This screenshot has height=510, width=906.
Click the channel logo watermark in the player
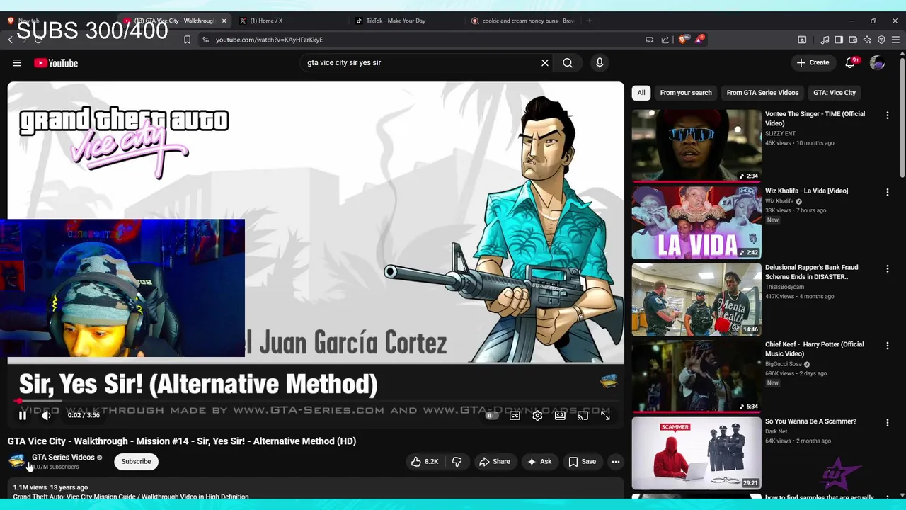(x=608, y=382)
